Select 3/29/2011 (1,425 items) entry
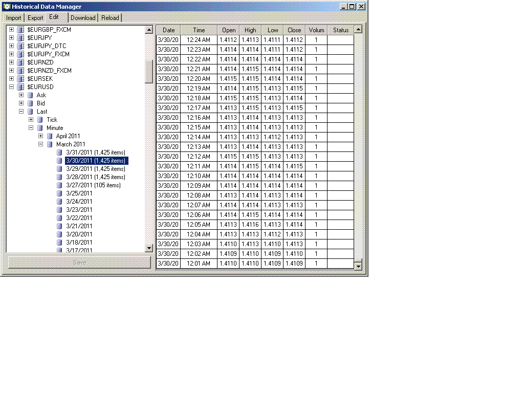Screen dimensions: 524x393 point(96,169)
